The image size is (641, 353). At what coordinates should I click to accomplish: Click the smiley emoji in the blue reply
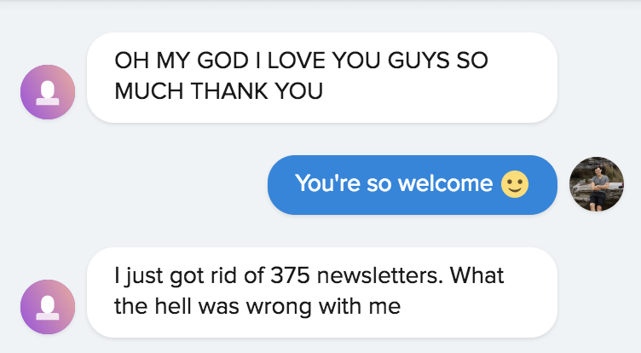(515, 184)
